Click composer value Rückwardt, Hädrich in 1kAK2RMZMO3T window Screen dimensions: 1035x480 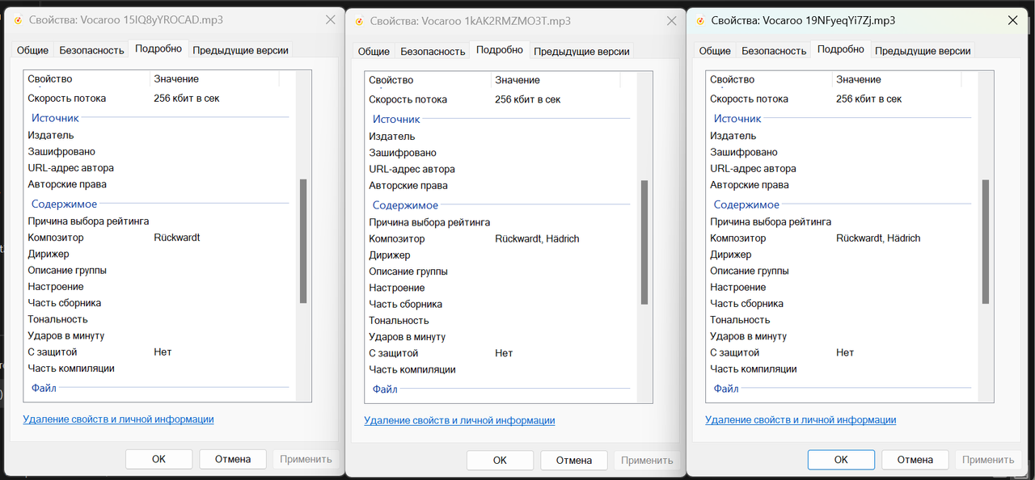(x=537, y=239)
